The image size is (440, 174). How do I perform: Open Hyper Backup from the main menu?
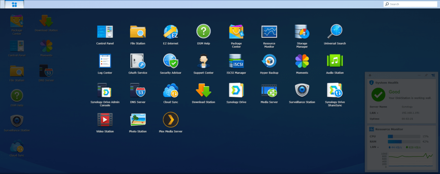pyautogui.click(x=269, y=61)
